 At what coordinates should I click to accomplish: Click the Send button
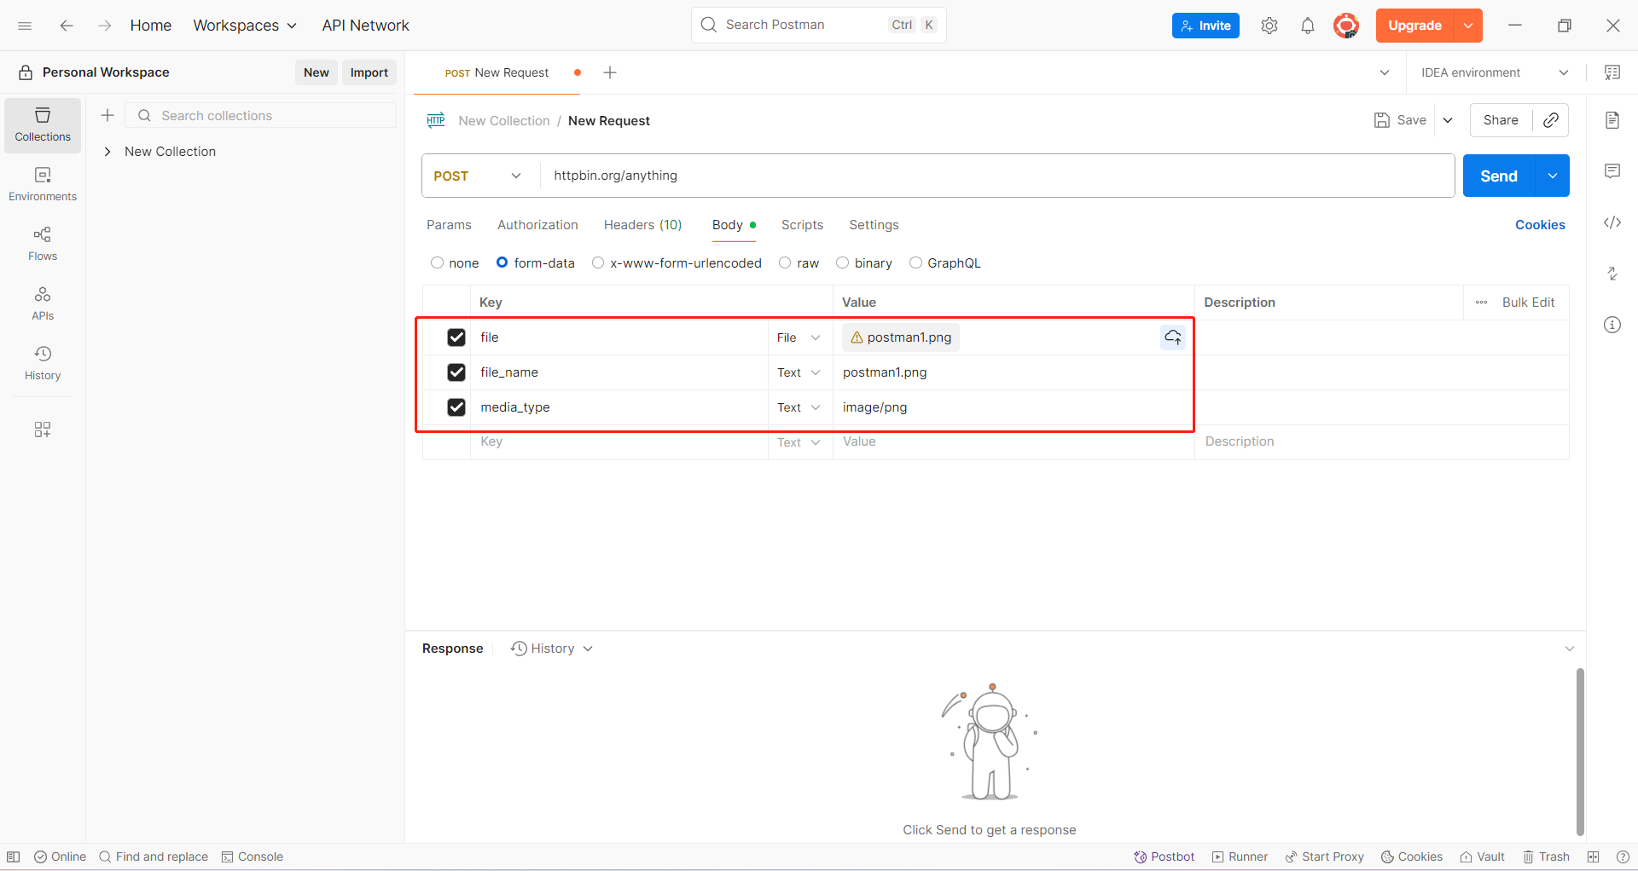coord(1498,176)
